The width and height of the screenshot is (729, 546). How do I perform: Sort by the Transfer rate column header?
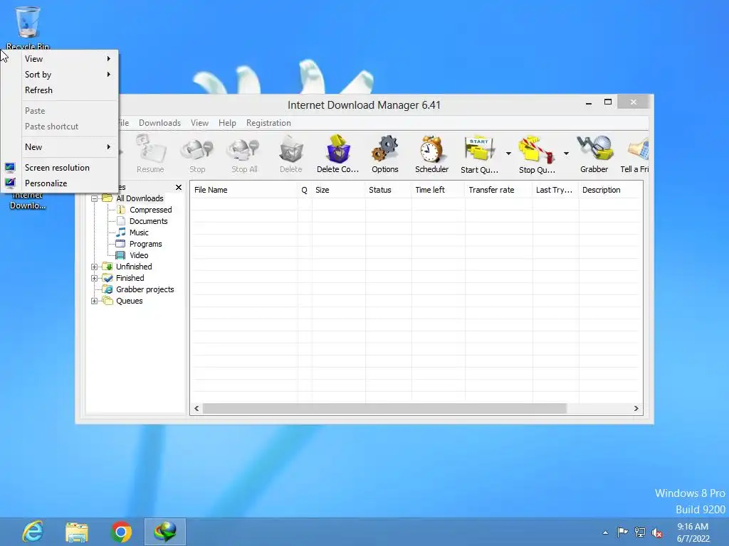click(x=498, y=189)
